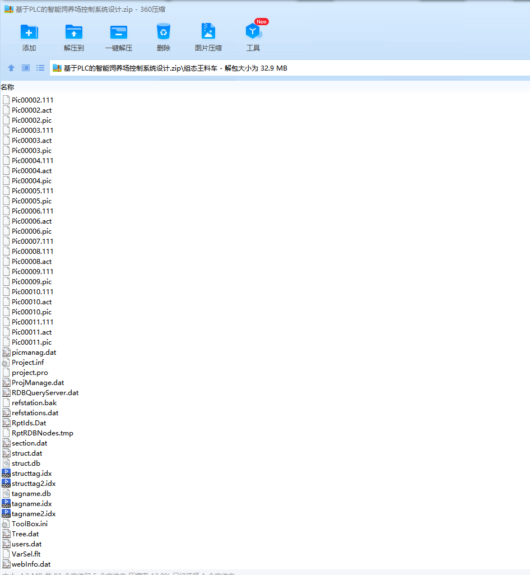Select file Pic00010.111
Viewport: 530px width, 575px height.
[x=28, y=291]
